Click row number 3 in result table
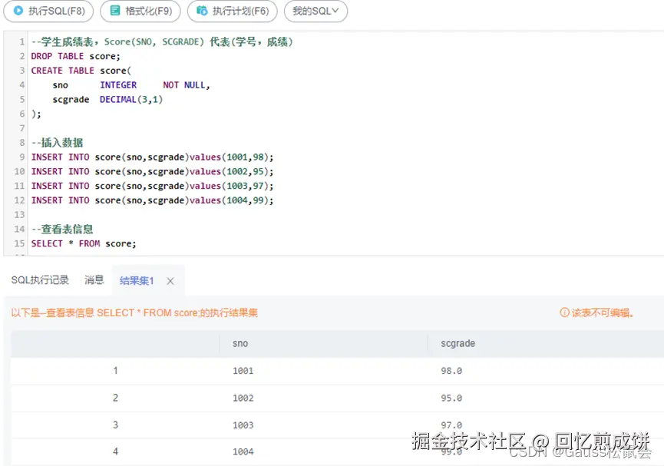Viewport: 664px width, 466px height. pyautogui.click(x=115, y=425)
